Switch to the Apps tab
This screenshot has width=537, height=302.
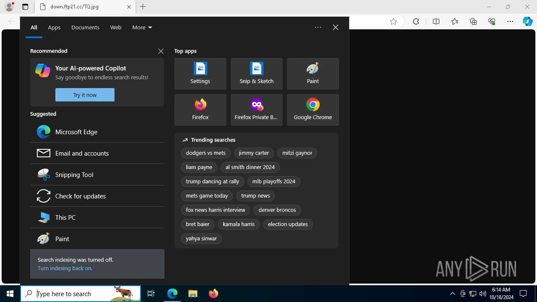point(54,27)
